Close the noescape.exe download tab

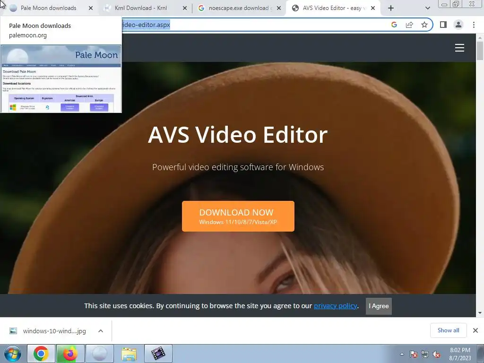pyautogui.click(x=279, y=9)
